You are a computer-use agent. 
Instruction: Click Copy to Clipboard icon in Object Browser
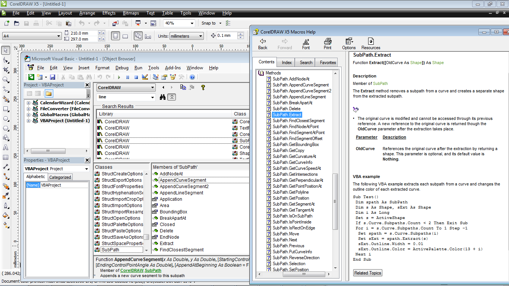click(x=183, y=88)
